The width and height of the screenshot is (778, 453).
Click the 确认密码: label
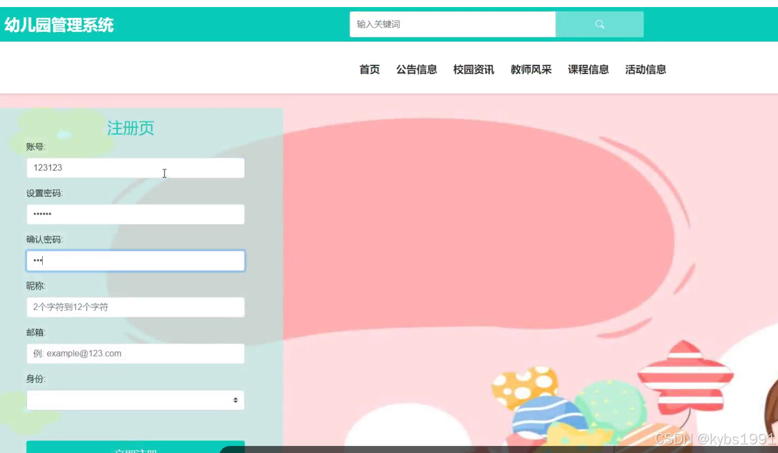44,239
